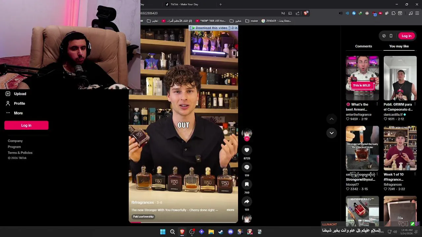Click the help question mark on download bar
The image size is (422, 237).
click(x=232, y=28)
